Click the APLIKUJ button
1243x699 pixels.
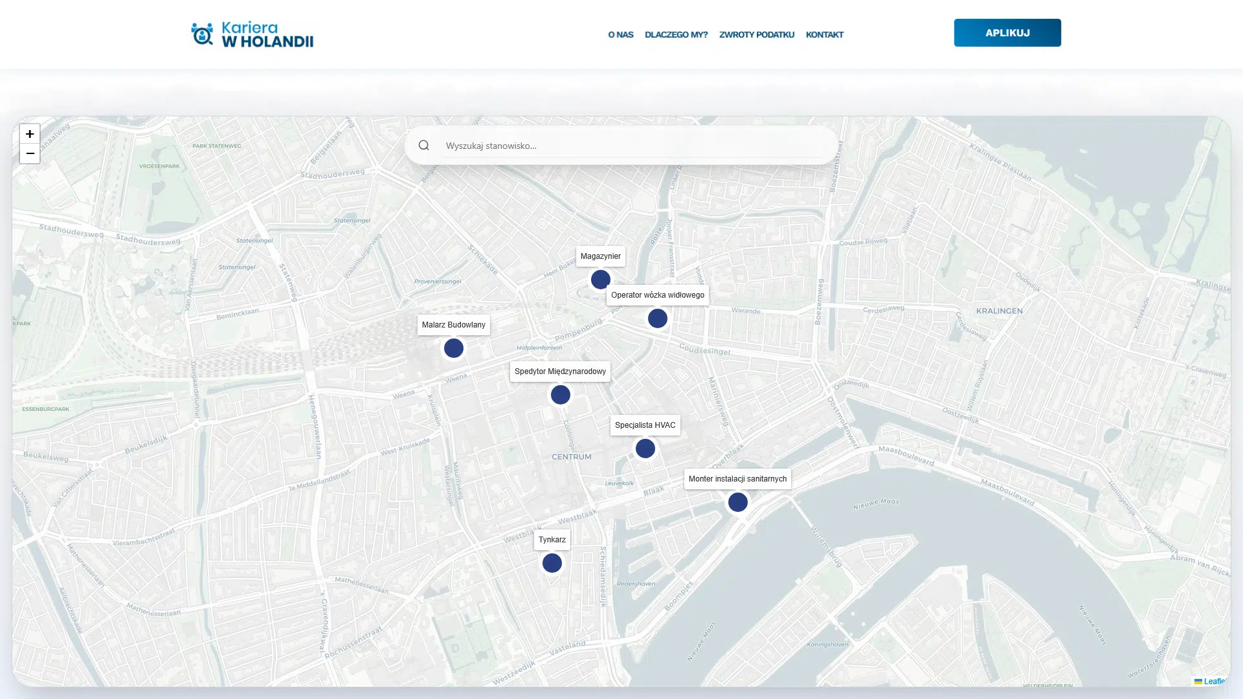click(x=1007, y=33)
